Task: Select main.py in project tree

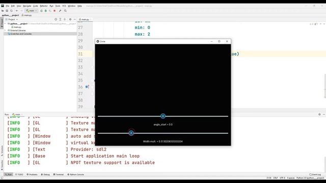Action: point(16,27)
